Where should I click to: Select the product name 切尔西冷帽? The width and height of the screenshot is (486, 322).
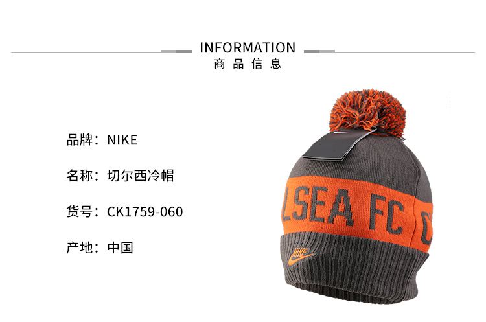pyautogui.click(x=141, y=176)
